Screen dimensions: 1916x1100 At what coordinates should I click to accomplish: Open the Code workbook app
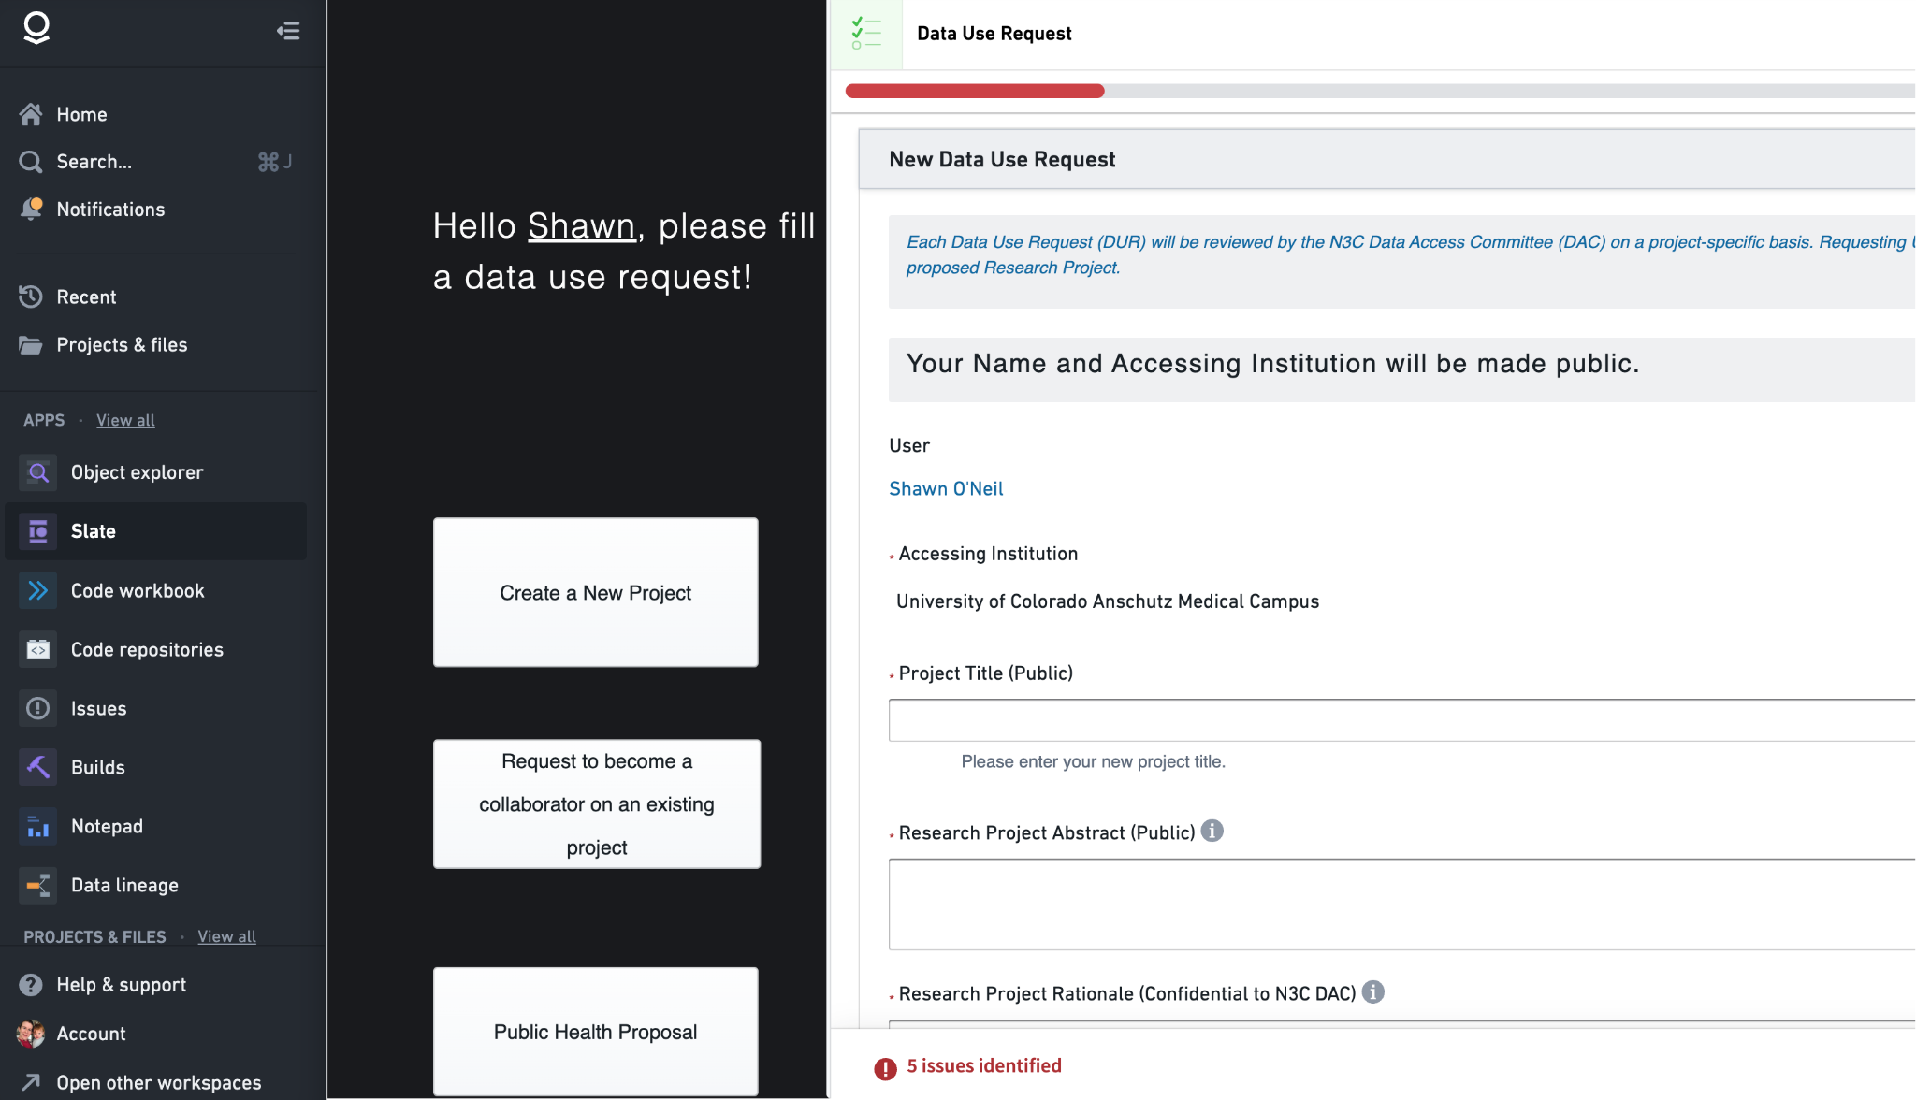138,590
